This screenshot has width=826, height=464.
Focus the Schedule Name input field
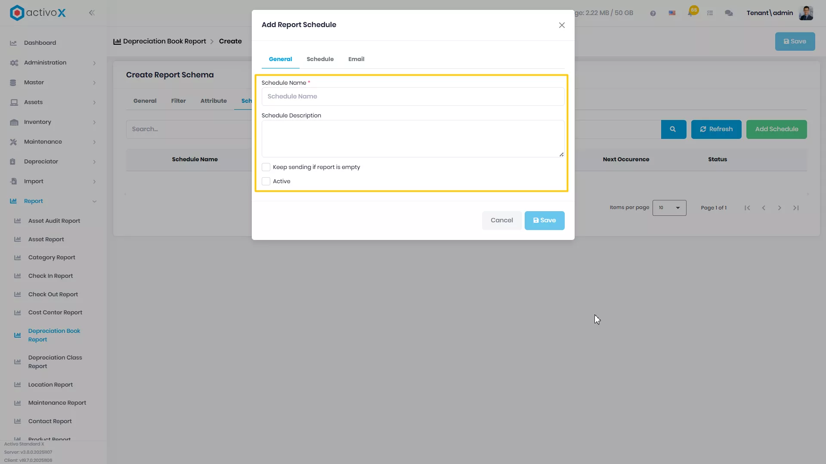coord(413,97)
